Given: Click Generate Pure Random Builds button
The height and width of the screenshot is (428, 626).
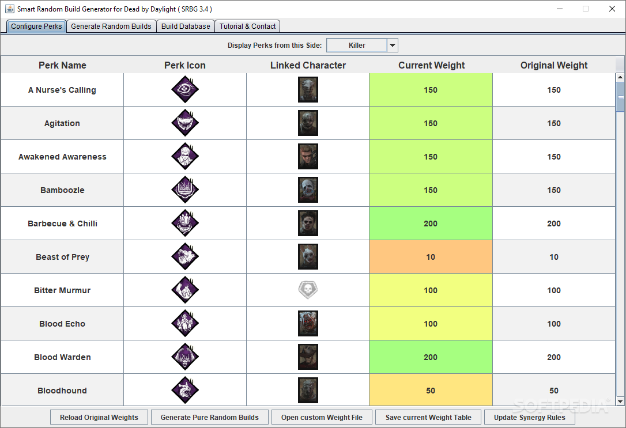Looking at the screenshot, I should pyautogui.click(x=210, y=417).
